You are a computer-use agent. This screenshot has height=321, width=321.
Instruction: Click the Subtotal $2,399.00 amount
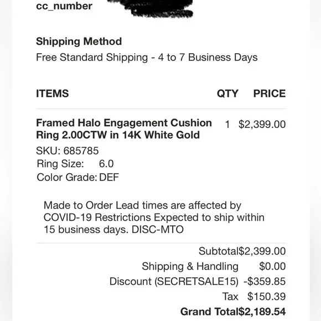[x=262, y=251]
